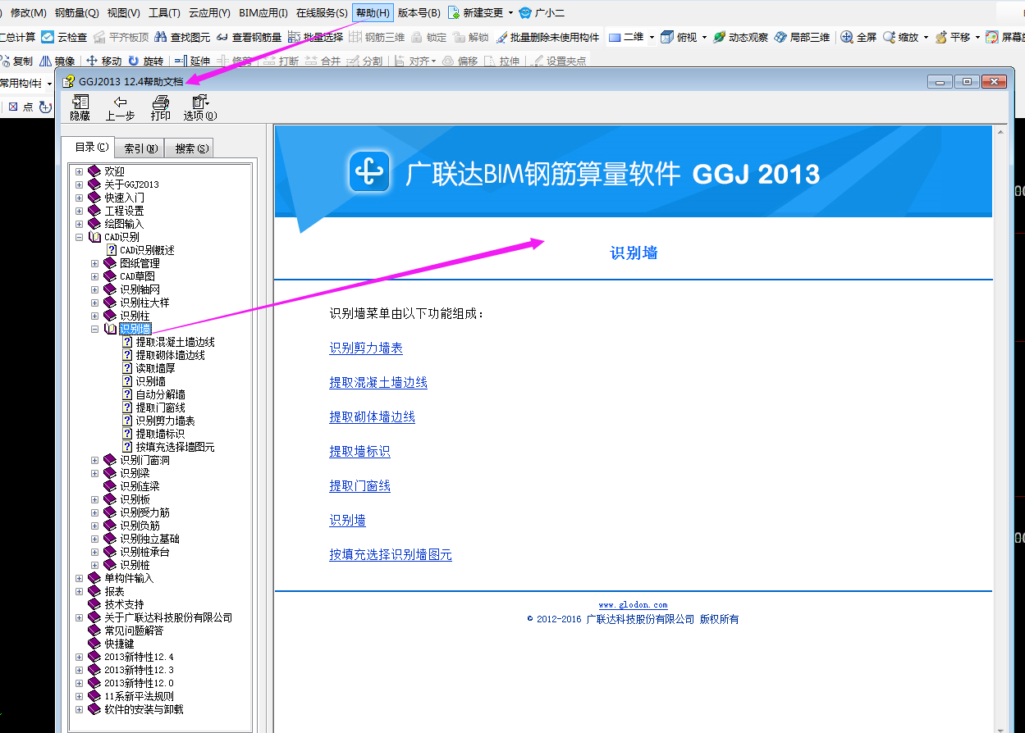Click 汇总计算 calculate tool
This screenshot has height=733, width=1025.
click(16, 37)
